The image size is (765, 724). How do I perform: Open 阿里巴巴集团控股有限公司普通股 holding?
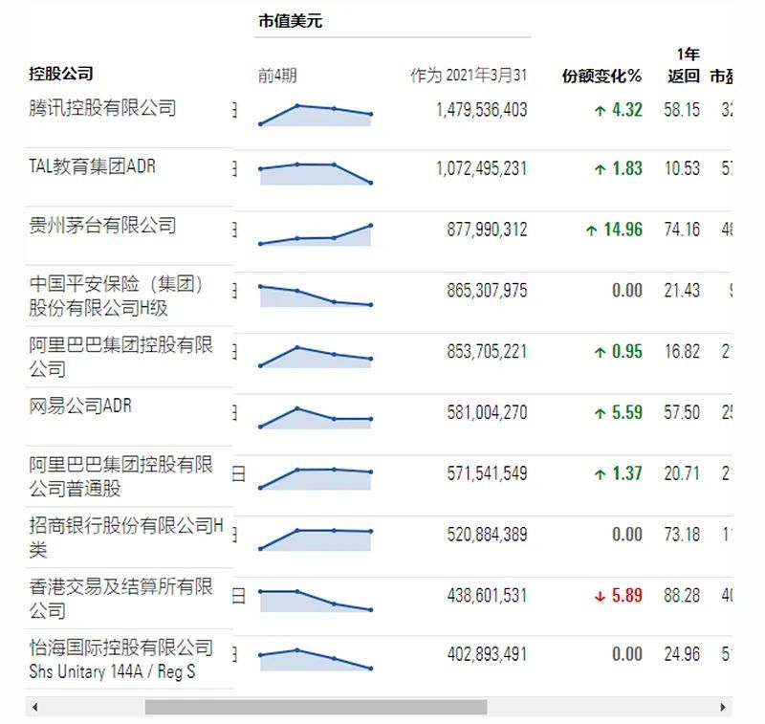[121, 476]
